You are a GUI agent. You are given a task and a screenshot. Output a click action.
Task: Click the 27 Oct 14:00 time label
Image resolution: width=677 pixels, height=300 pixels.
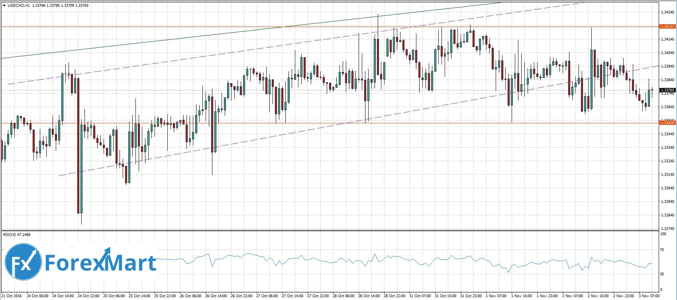pos(292,296)
